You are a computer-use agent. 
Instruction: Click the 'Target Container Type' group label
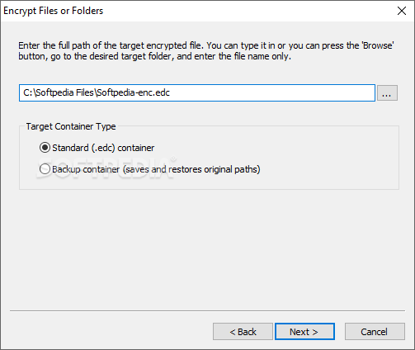click(71, 126)
